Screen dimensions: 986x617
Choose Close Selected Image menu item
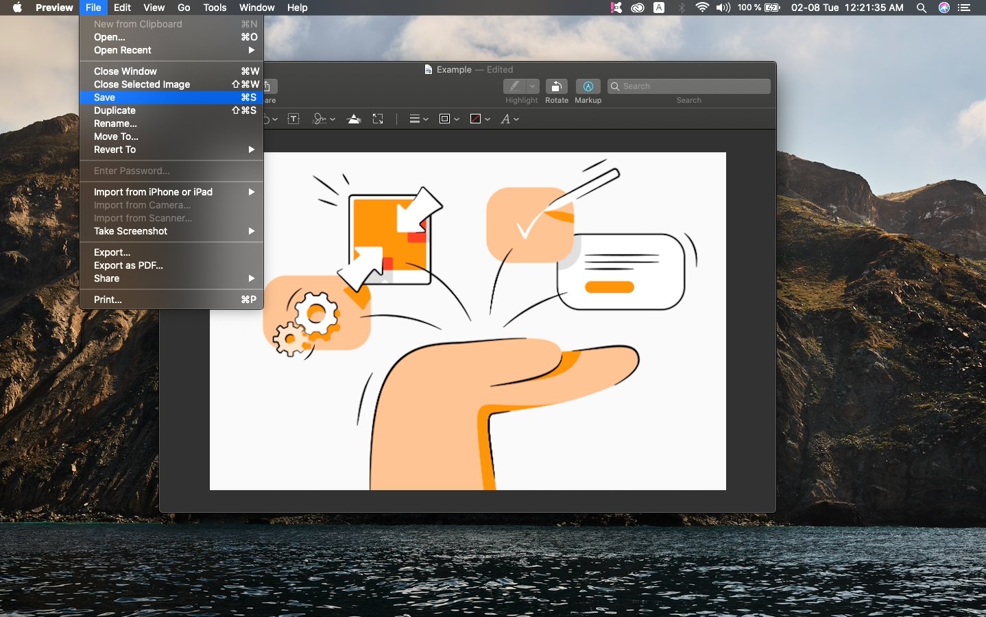pyautogui.click(x=171, y=84)
